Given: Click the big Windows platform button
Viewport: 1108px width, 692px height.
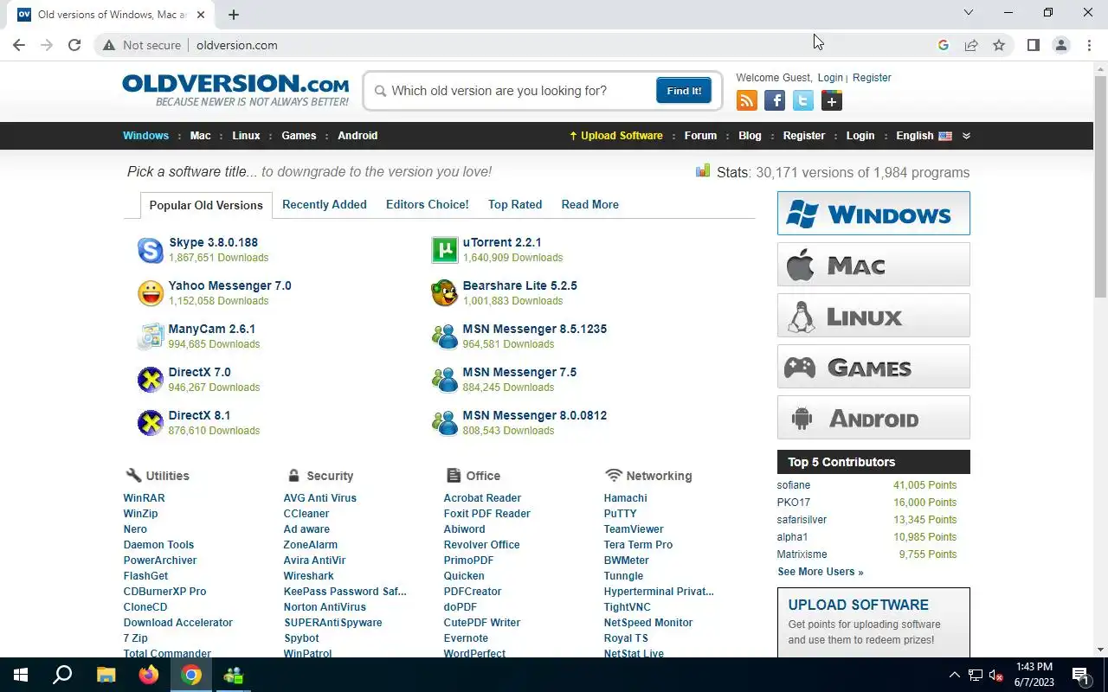Looking at the screenshot, I should [x=873, y=213].
